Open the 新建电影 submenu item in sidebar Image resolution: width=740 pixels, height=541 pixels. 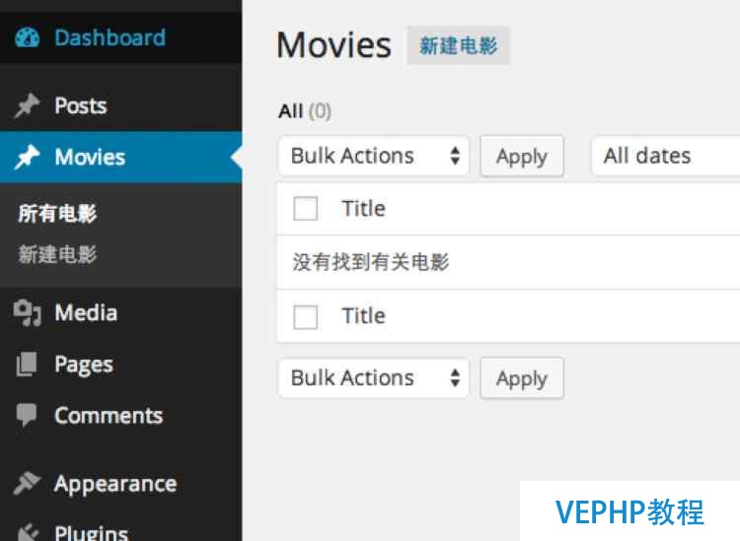[x=57, y=254]
